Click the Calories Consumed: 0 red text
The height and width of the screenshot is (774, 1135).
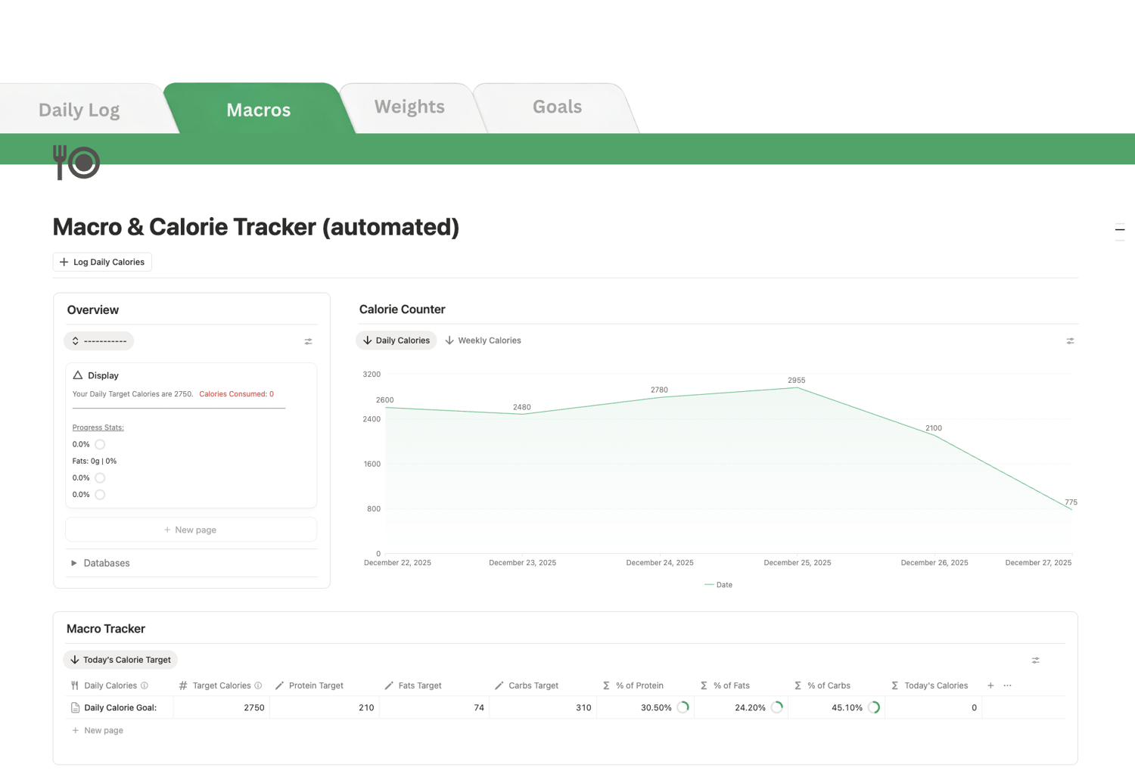coord(237,394)
